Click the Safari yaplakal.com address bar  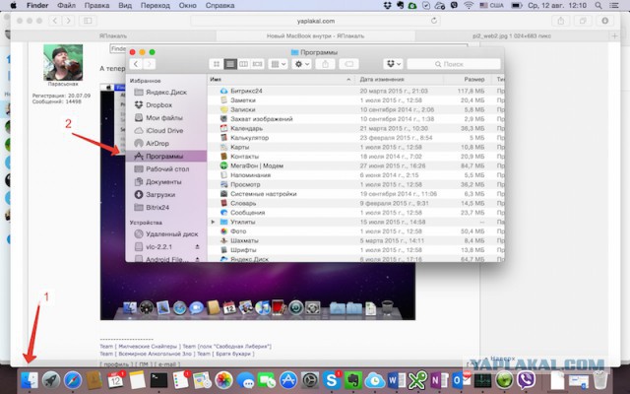click(x=315, y=21)
